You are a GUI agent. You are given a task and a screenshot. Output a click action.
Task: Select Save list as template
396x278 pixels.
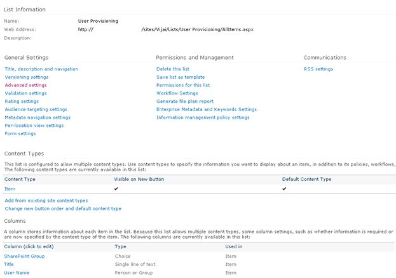(181, 77)
